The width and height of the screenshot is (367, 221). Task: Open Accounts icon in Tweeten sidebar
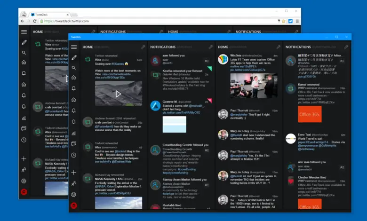(x=74, y=183)
